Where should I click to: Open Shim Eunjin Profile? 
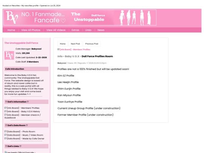tap(69, 89)
